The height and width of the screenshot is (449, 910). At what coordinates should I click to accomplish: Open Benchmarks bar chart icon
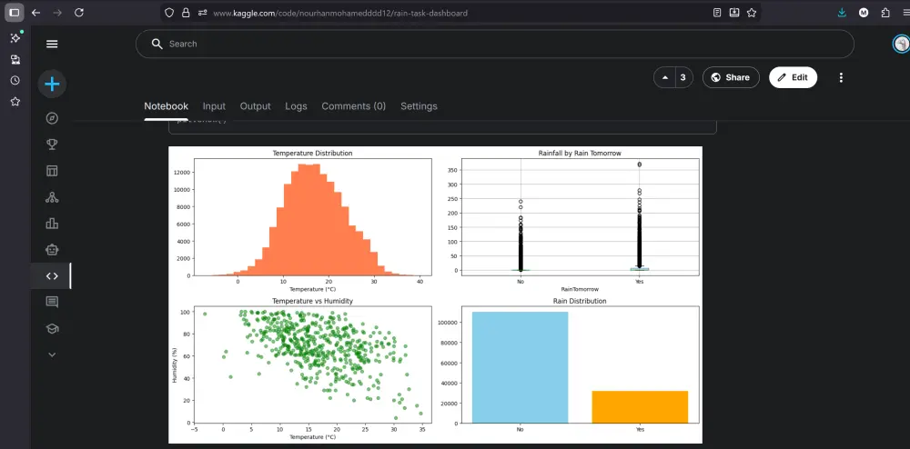point(52,224)
